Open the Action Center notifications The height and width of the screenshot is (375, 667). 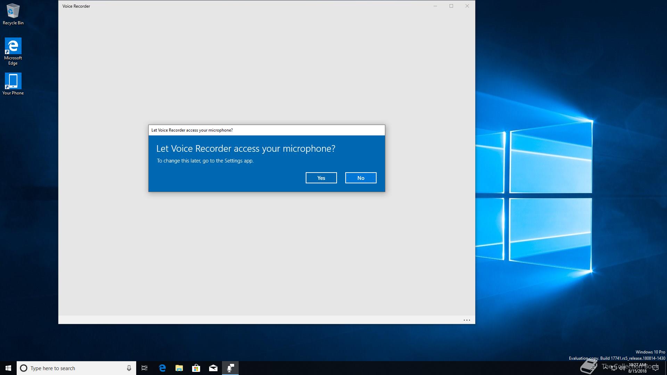(x=656, y=368)
